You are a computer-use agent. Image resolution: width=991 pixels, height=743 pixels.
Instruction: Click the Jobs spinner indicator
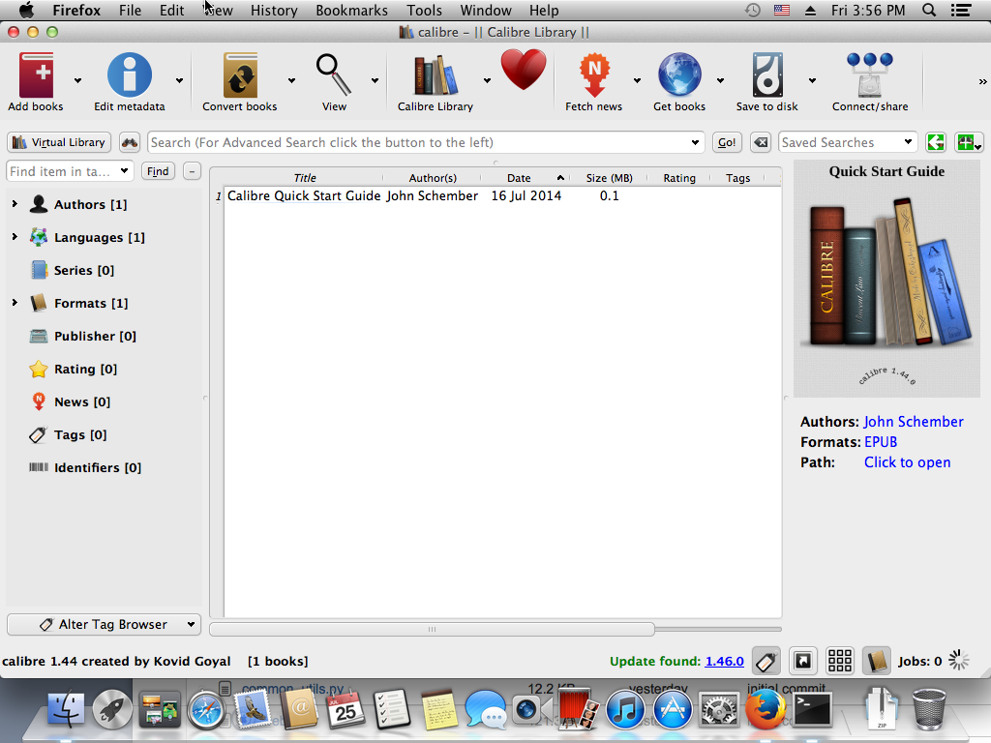(959, 661)
